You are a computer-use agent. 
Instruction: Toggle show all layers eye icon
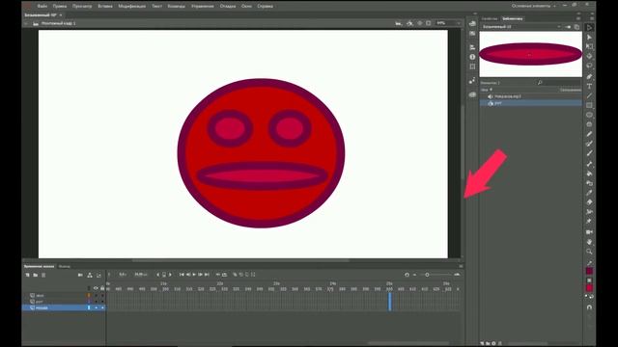click(96, 288)
